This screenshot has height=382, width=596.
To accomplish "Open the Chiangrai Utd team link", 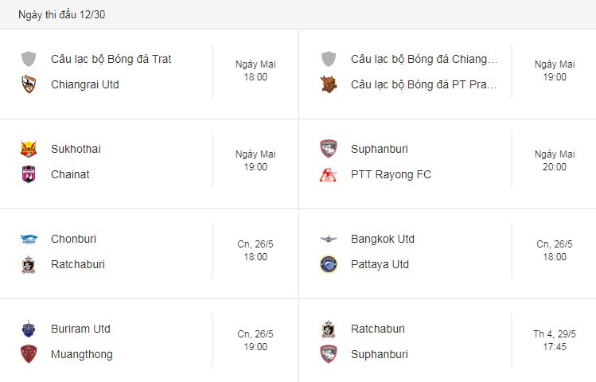I will click(x=85, y=84).
